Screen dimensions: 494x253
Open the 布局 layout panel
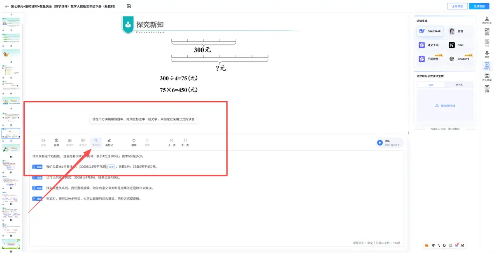pos(487,43)
